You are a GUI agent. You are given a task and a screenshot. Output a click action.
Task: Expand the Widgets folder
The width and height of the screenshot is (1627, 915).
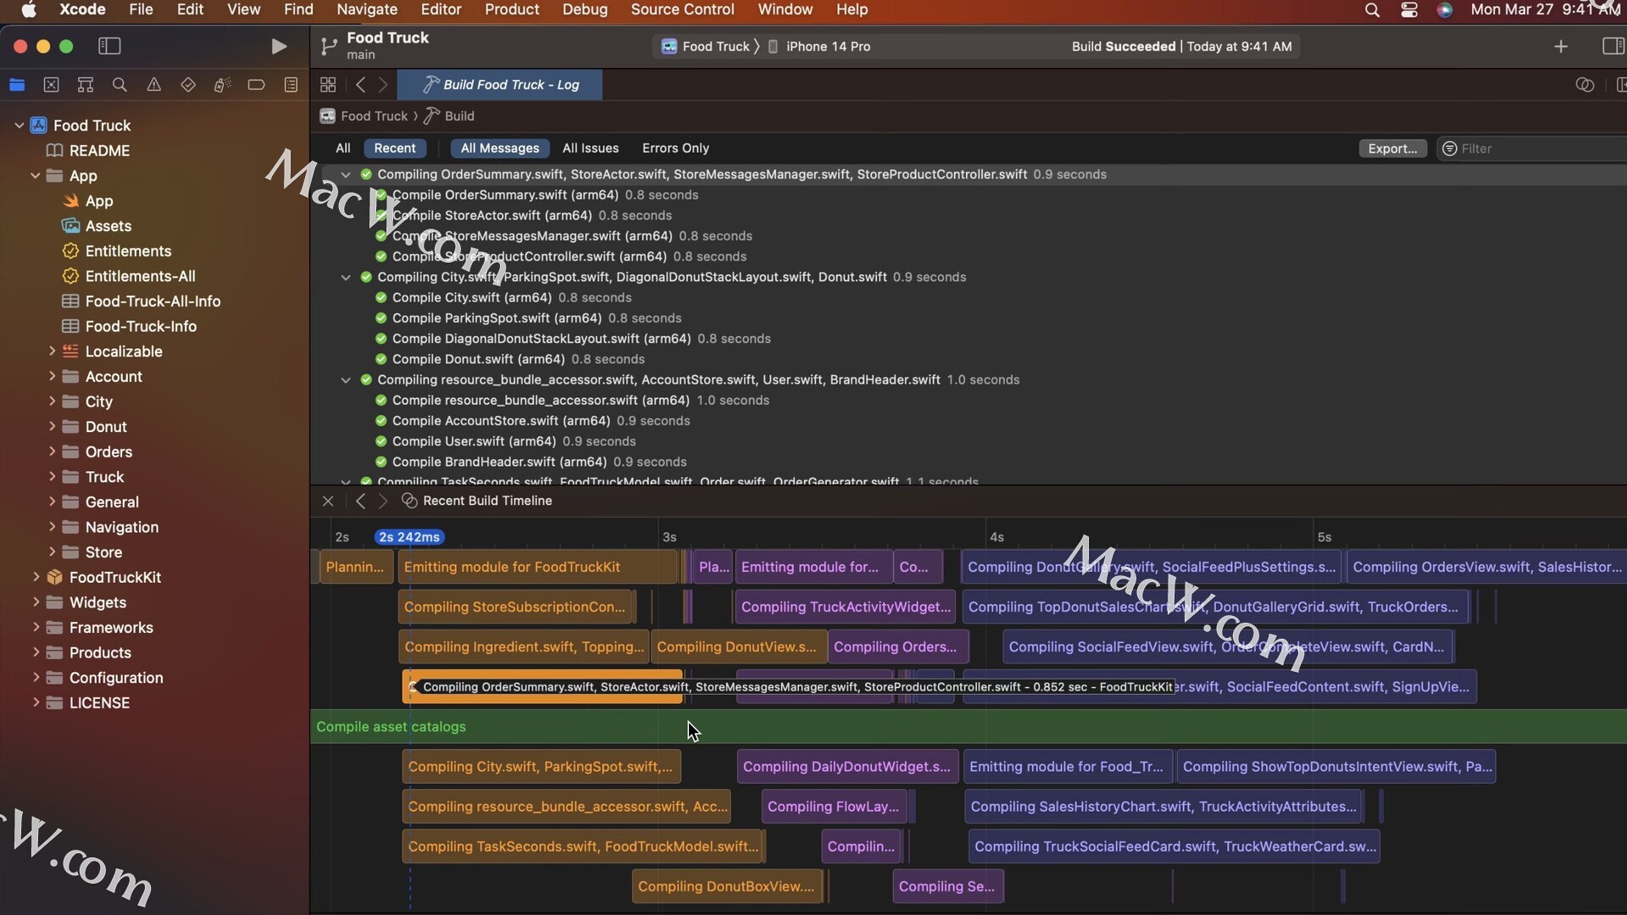[x=36, y=602]
